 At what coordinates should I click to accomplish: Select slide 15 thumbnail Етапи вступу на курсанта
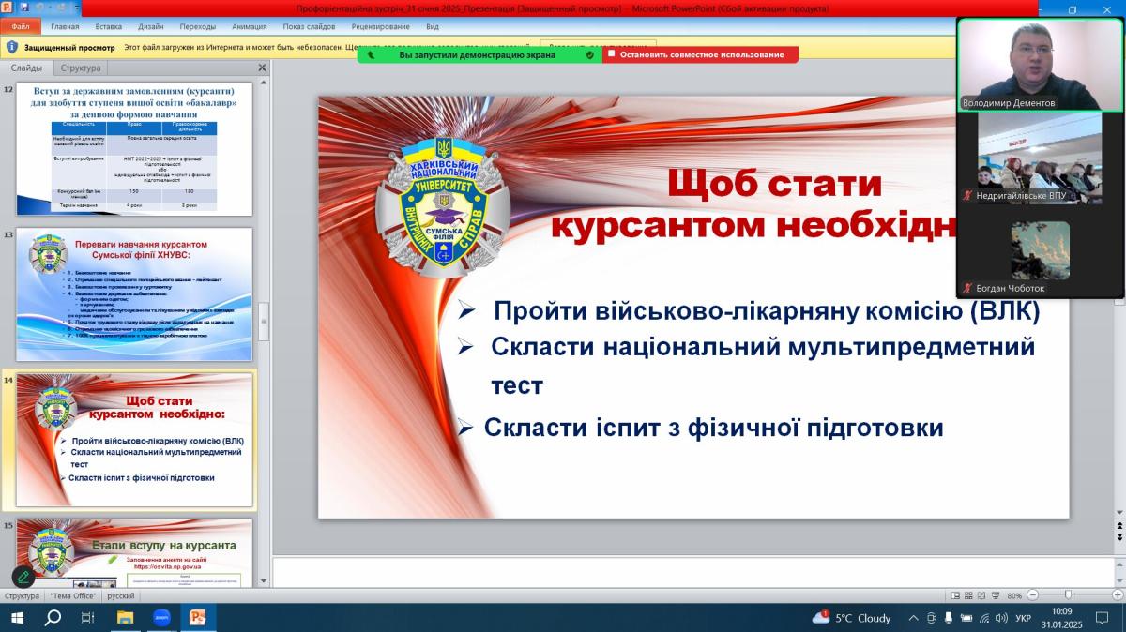pyautogui.click(x=134, y=553)
